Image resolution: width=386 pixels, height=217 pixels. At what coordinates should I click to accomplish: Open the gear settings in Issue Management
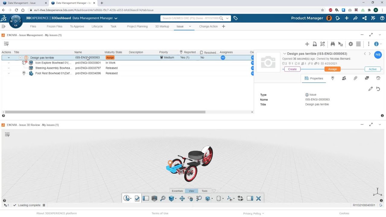350,44
